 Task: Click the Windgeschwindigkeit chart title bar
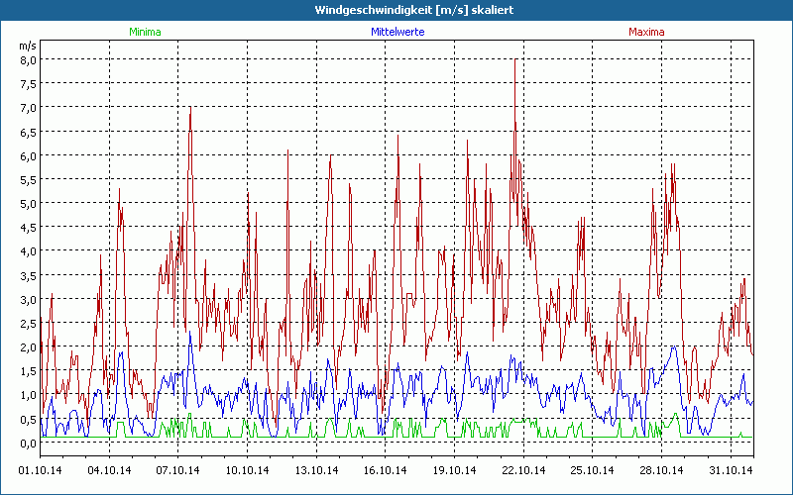coord(396,10)
